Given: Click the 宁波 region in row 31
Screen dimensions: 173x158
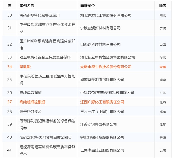Looking at the screenshot, I should click(x=163, y=28).
